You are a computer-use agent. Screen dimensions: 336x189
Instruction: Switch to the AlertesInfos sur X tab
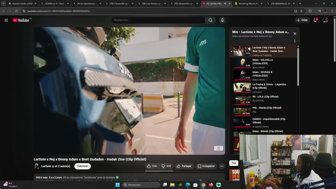[x=184, y=4]
